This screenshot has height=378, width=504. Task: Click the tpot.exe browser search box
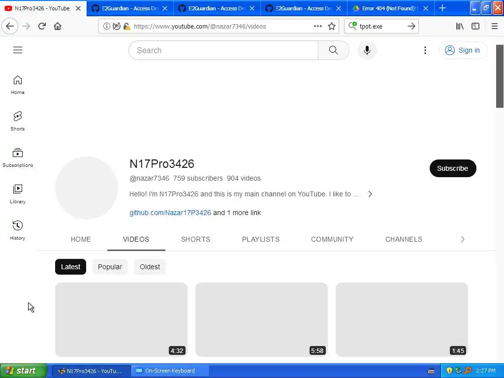coord(381,27)
